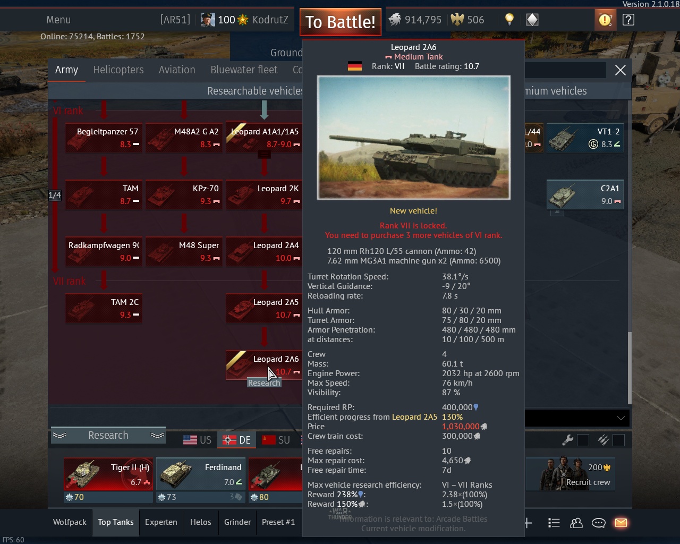Click the right double-chevron on Research bar
Viewport: 680px width, 544px height.
[157, 435]
